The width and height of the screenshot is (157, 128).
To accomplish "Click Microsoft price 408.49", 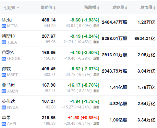I will coord(49,69).
